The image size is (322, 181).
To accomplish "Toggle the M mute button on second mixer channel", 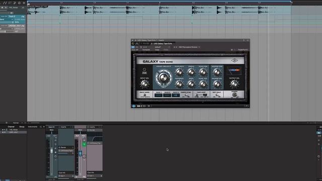I will [84, 140].
